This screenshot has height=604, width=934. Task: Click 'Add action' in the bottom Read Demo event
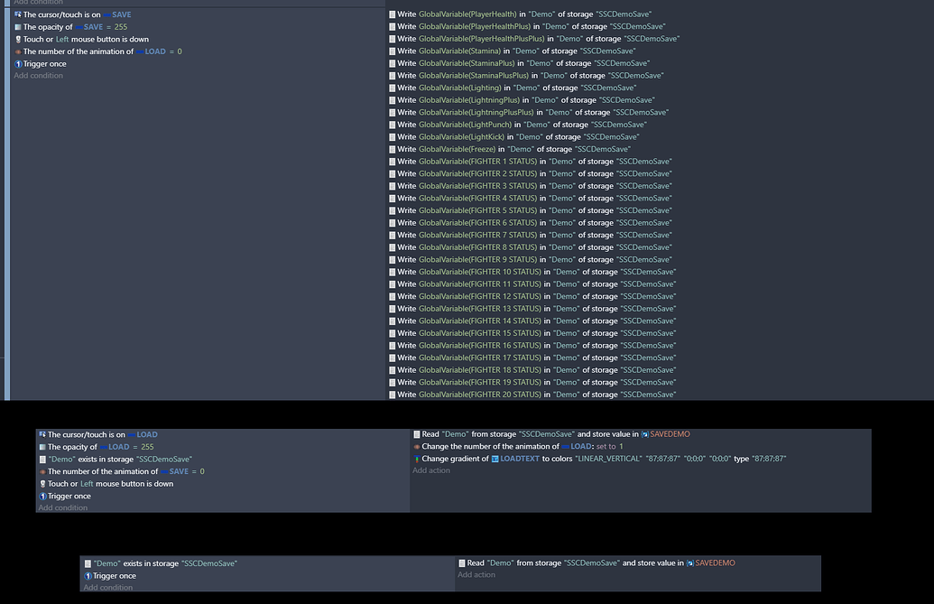[x=476, y=575]
